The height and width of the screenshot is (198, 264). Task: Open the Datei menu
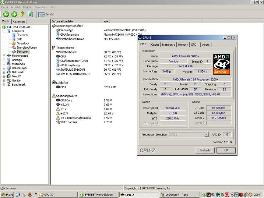click(4, 7)
